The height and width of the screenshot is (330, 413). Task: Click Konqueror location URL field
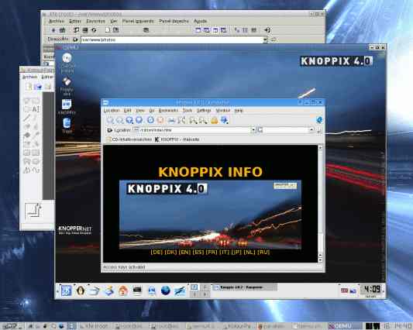194,130
